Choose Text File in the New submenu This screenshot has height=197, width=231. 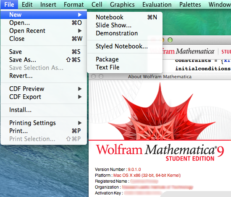pos(125,67)
